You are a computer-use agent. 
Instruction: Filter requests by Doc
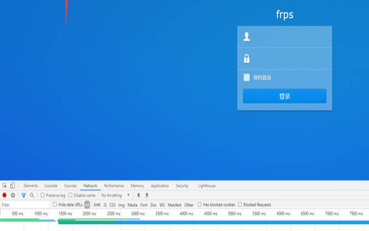[153, 205]
